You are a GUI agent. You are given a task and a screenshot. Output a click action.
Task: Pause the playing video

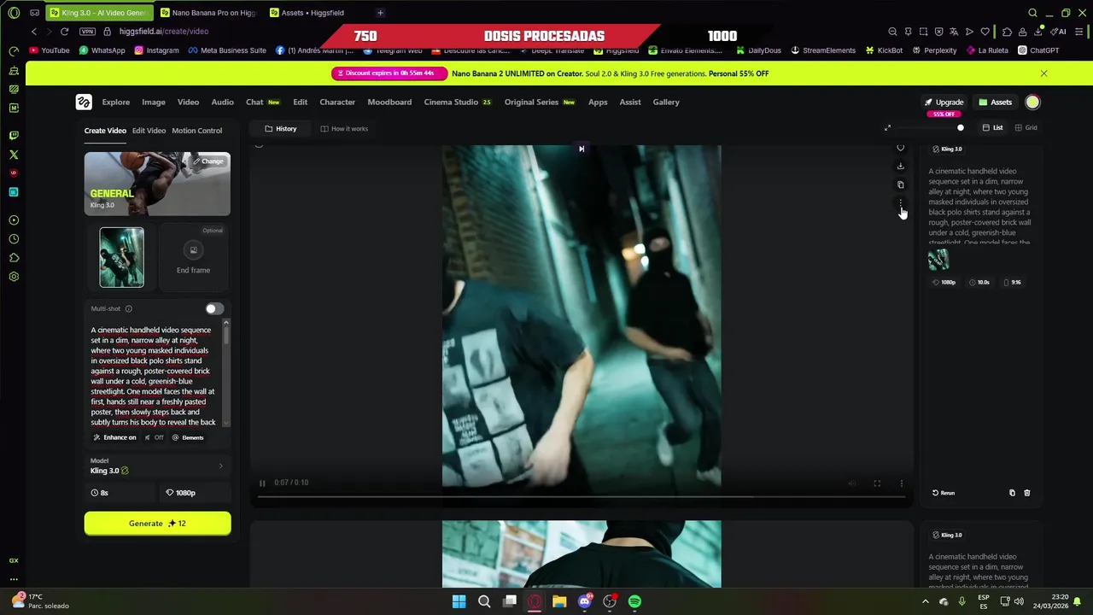coord(262,483)
